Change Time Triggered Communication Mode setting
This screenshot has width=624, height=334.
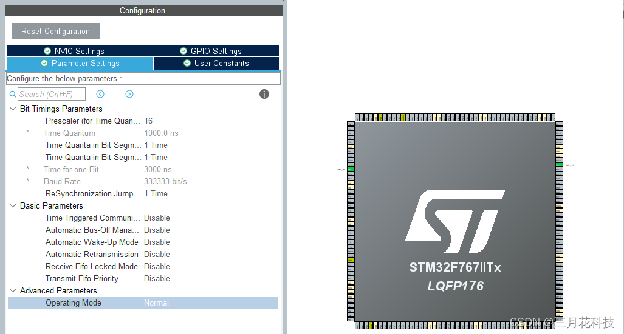tap(157, 218)
